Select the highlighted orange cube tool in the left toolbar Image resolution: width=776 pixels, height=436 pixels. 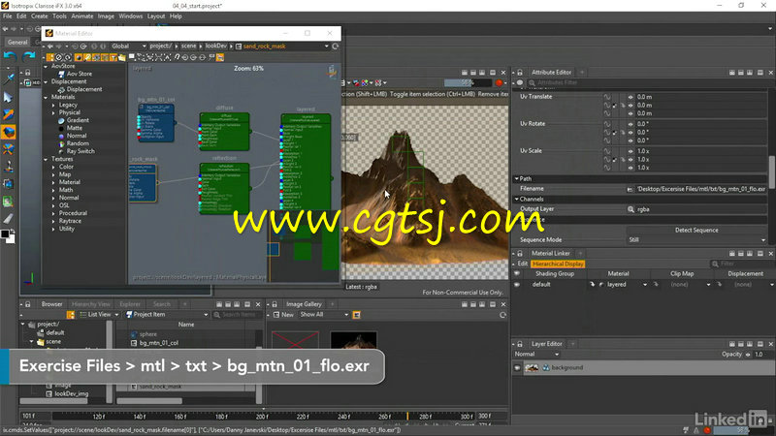(8, 132)
